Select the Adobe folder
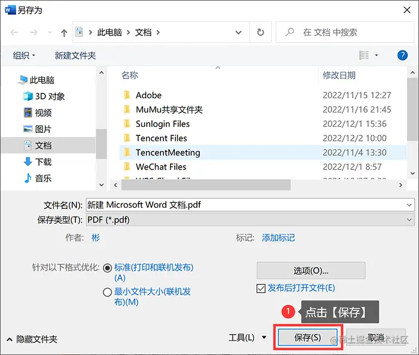The image size is (419, 355). tap(263, 95)
